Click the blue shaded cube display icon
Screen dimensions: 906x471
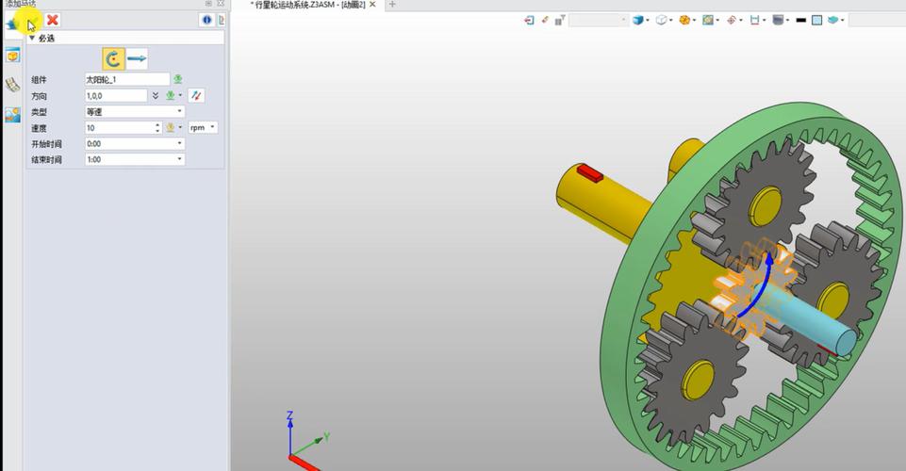click(638, 20)
